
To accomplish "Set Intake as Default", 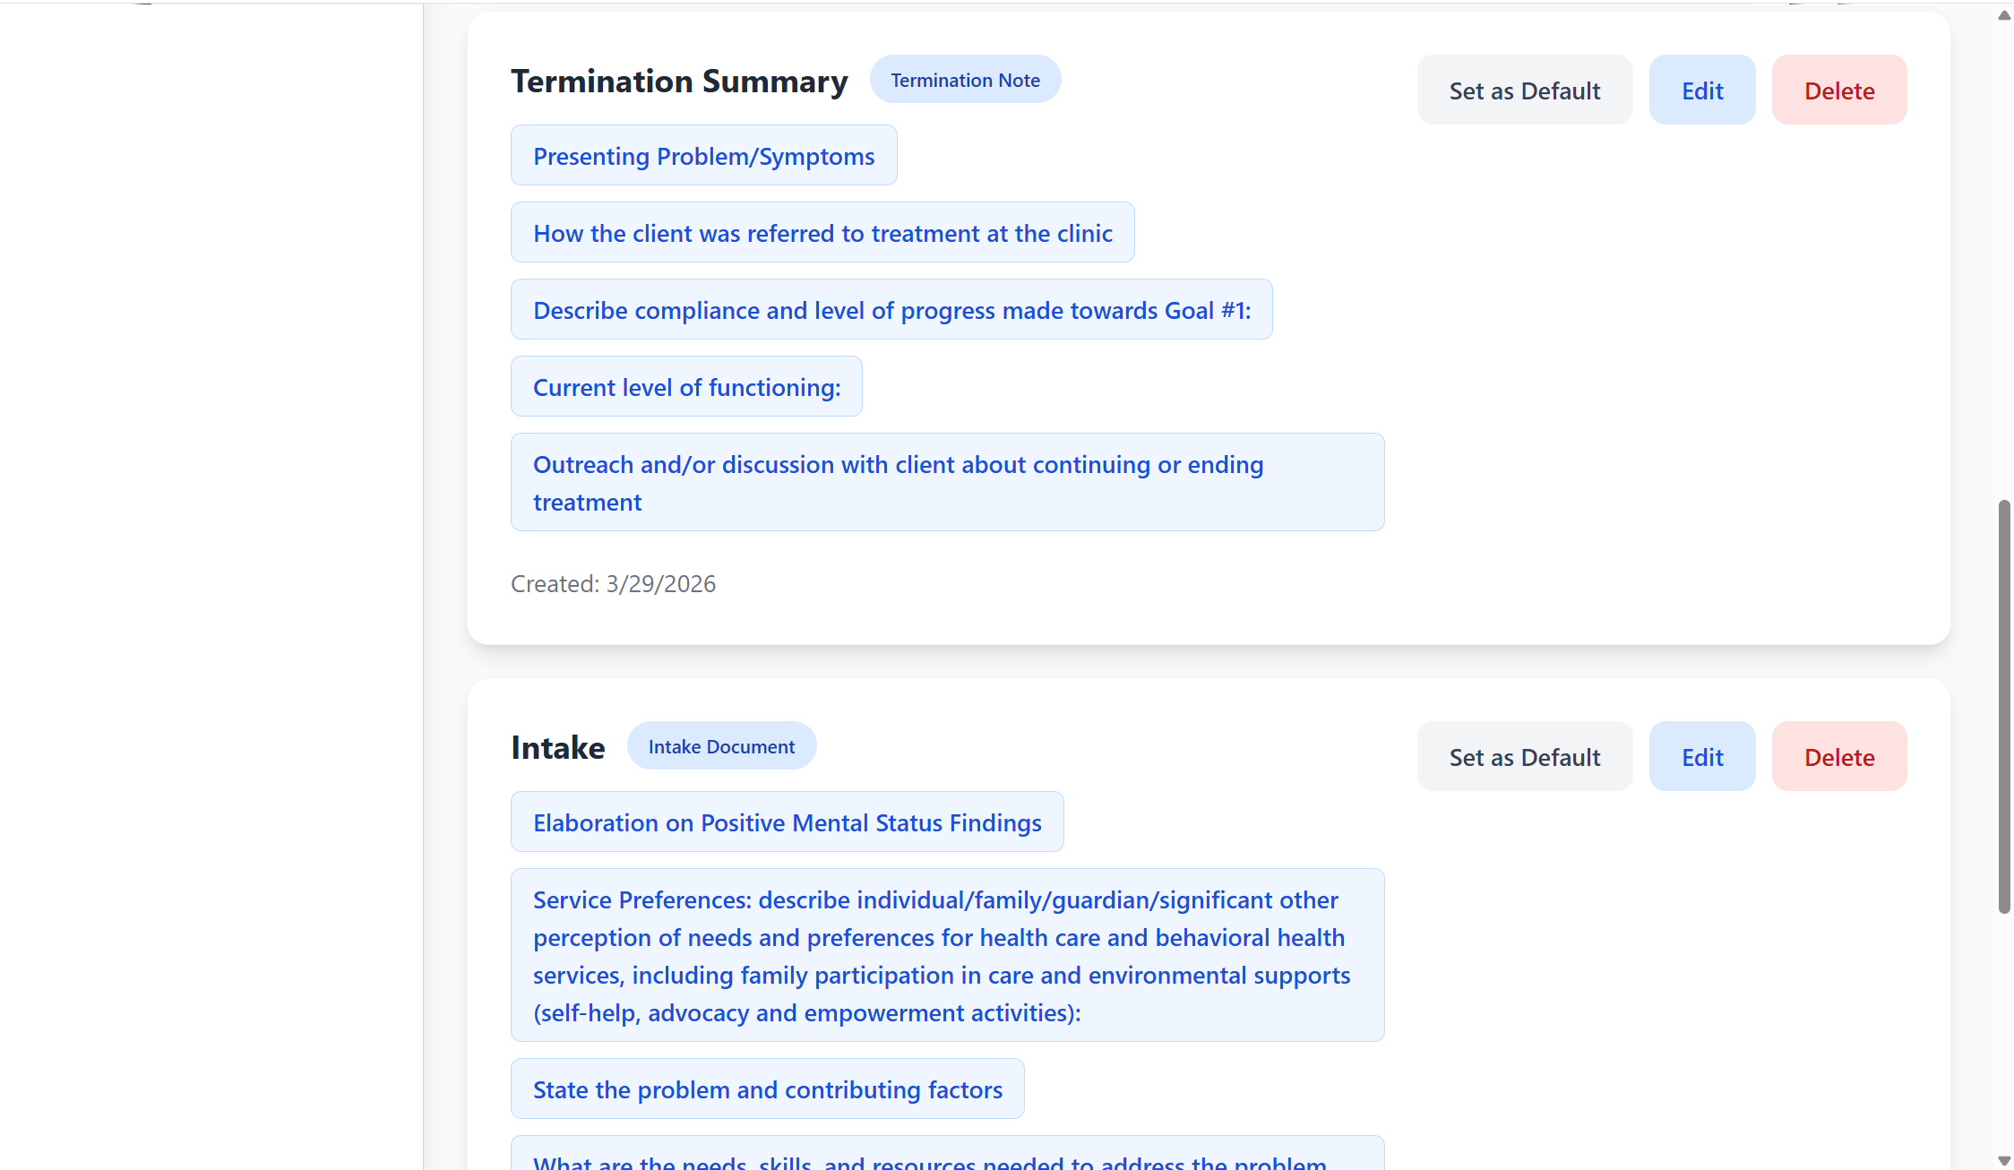I will 1524,756.
